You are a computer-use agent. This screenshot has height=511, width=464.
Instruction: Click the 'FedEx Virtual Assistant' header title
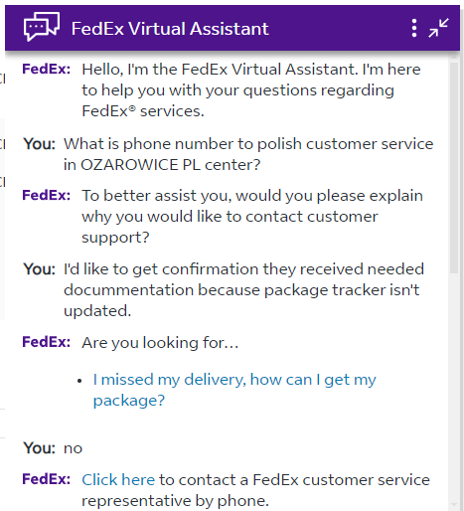(x=170, y=28)
